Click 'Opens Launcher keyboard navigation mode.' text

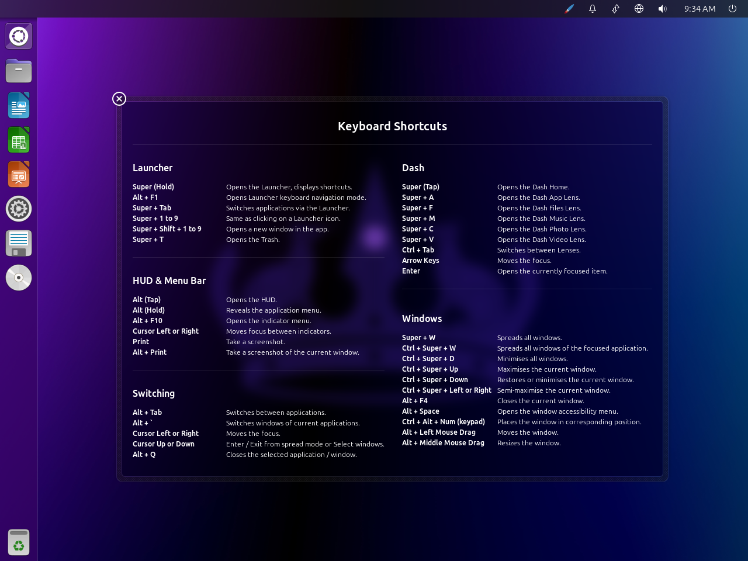coord(296,198)
